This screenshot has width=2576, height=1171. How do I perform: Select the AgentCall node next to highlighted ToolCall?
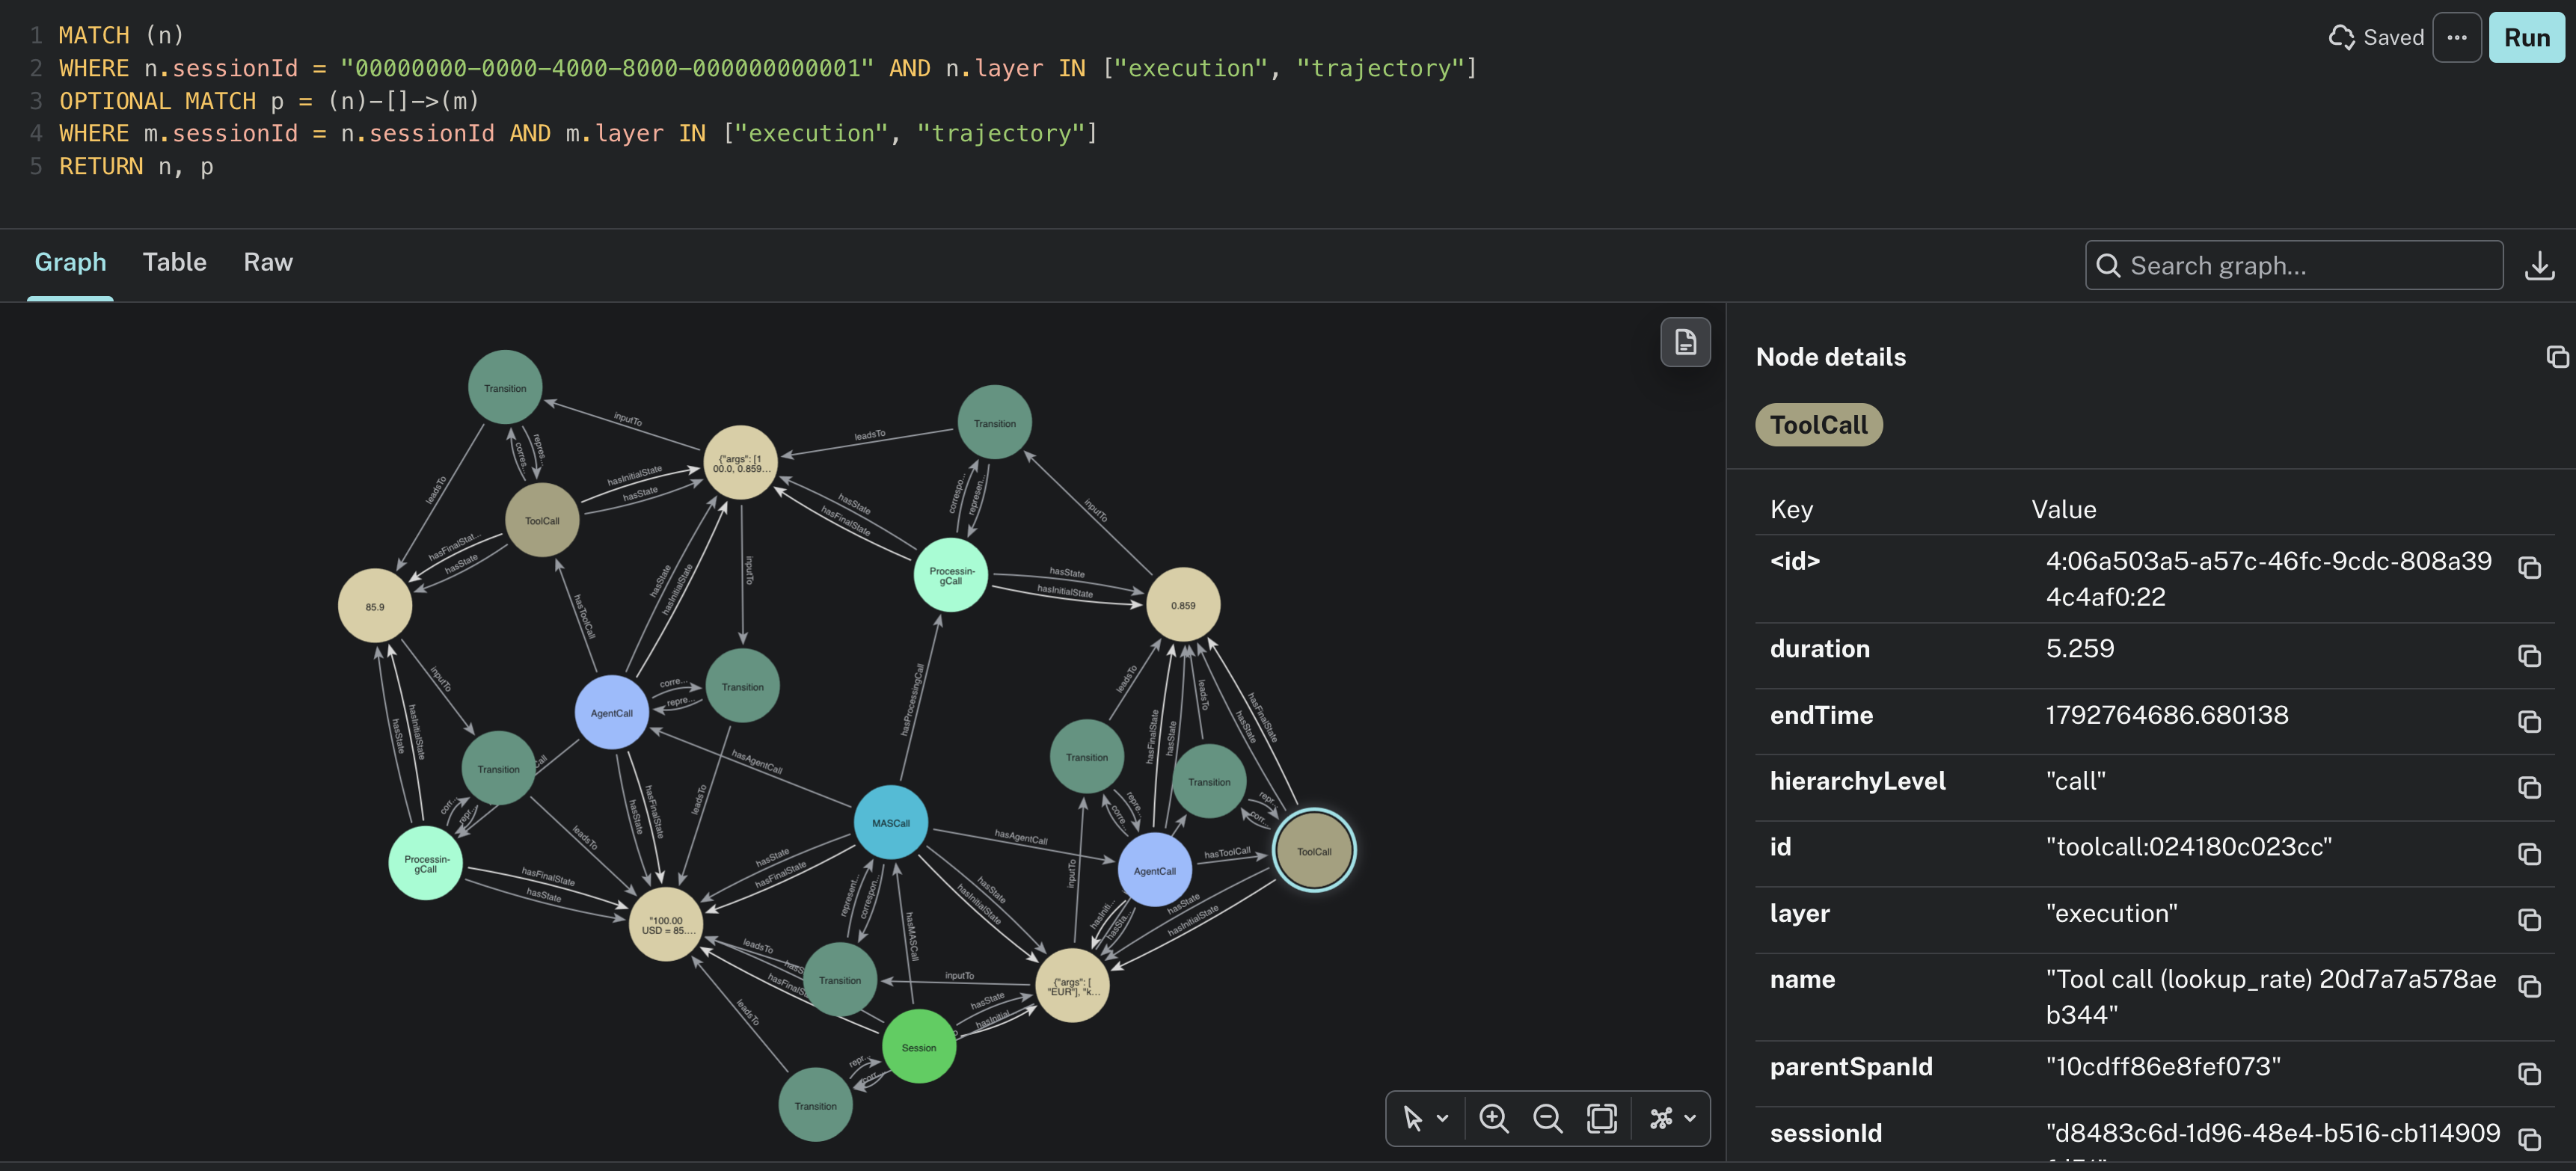coord(1155,871)
